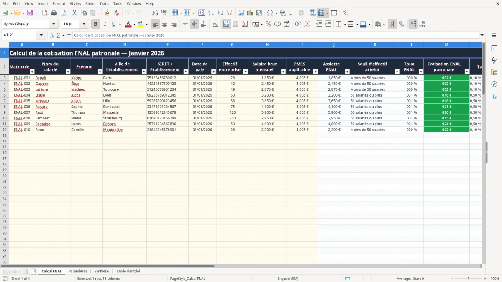Open the Function Wizard fx icon
Screen dimensions: 502x282
click(x=52, y=36)
